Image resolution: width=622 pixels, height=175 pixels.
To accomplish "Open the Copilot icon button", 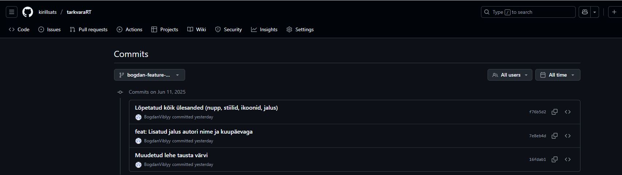I will tap(585, 12).
